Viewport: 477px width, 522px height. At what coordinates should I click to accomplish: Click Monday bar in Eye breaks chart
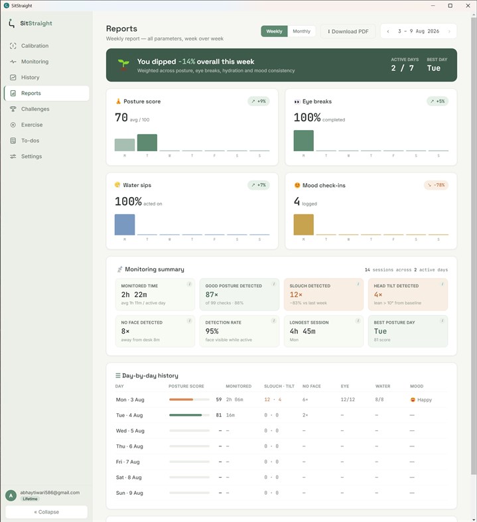(x=304, y=141)
